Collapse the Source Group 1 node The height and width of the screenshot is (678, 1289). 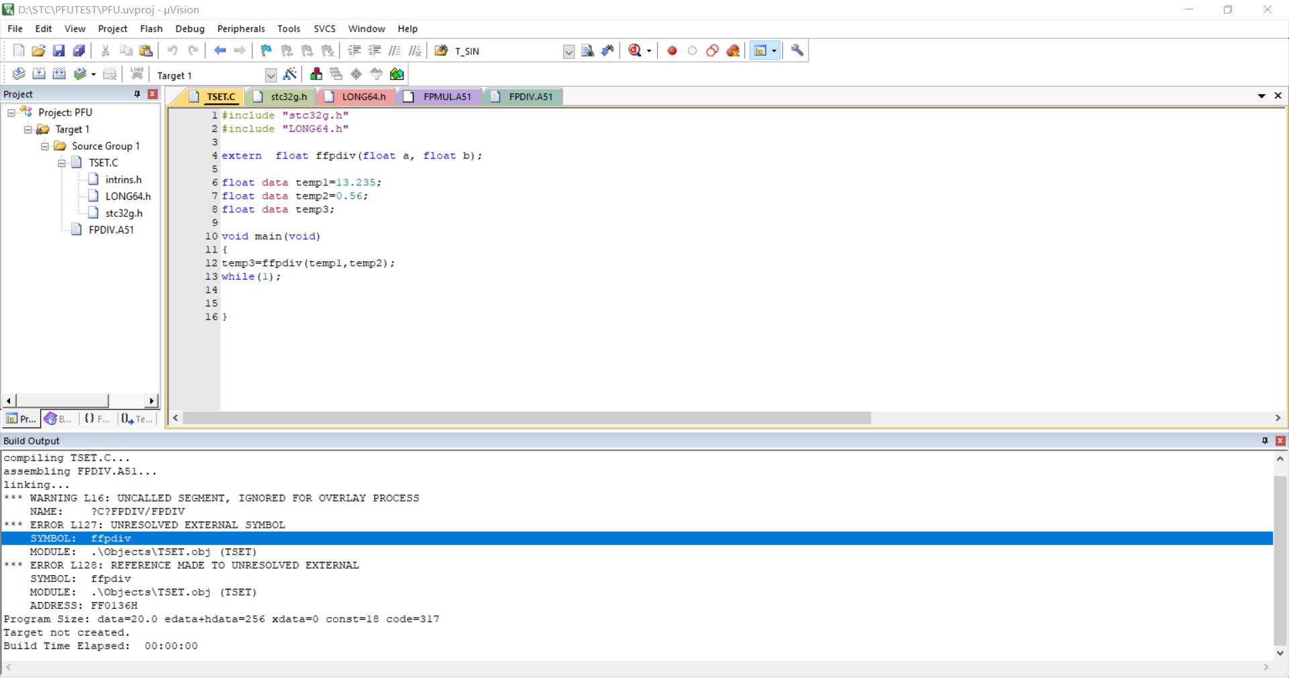pyautogui.click(x=45, y=146)
